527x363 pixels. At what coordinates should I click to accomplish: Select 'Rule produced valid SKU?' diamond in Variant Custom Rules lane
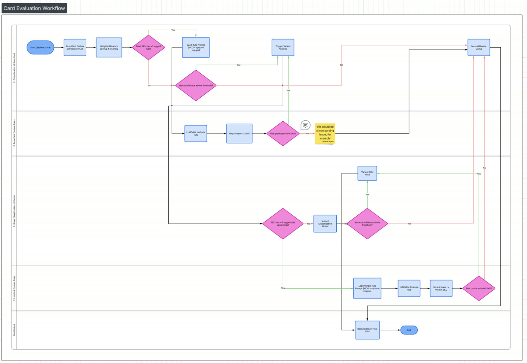click(479, 288)
